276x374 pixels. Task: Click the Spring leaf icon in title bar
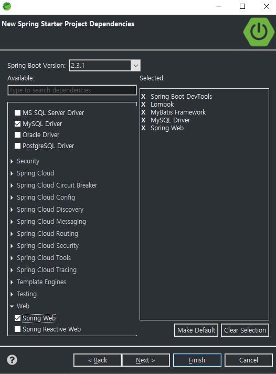(7, 6)
